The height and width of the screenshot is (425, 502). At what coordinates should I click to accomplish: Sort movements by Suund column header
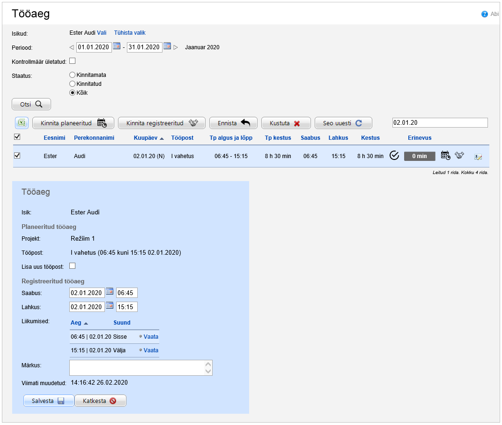click(x=122, y=323)
